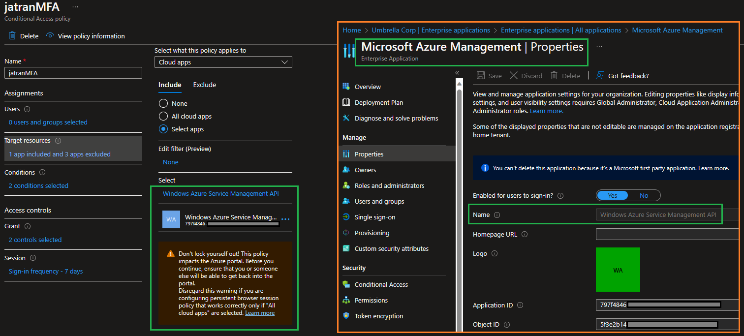Image resolution: width=744 pixels, height=336 pixels.
Task: Click Learn more in lockout warning
Action: (x=260, y=313)
